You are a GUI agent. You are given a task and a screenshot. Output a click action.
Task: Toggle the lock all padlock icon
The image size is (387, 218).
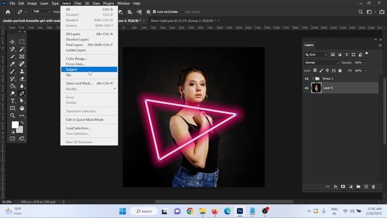coord(340,70)
